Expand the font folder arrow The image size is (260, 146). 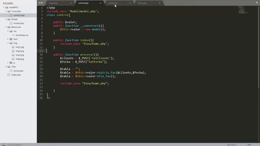point(8,39)
